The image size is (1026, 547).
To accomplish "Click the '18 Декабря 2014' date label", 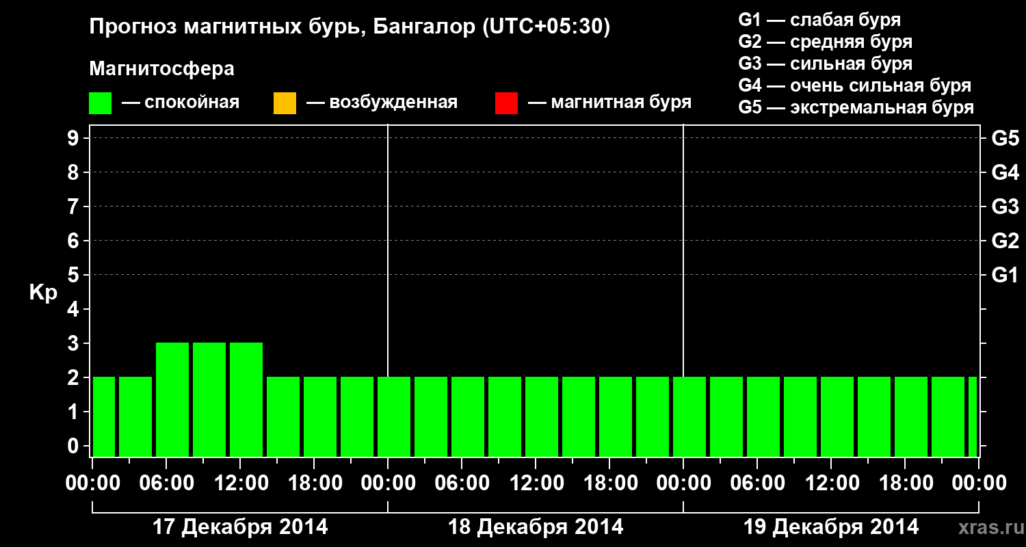I will 536,527.
